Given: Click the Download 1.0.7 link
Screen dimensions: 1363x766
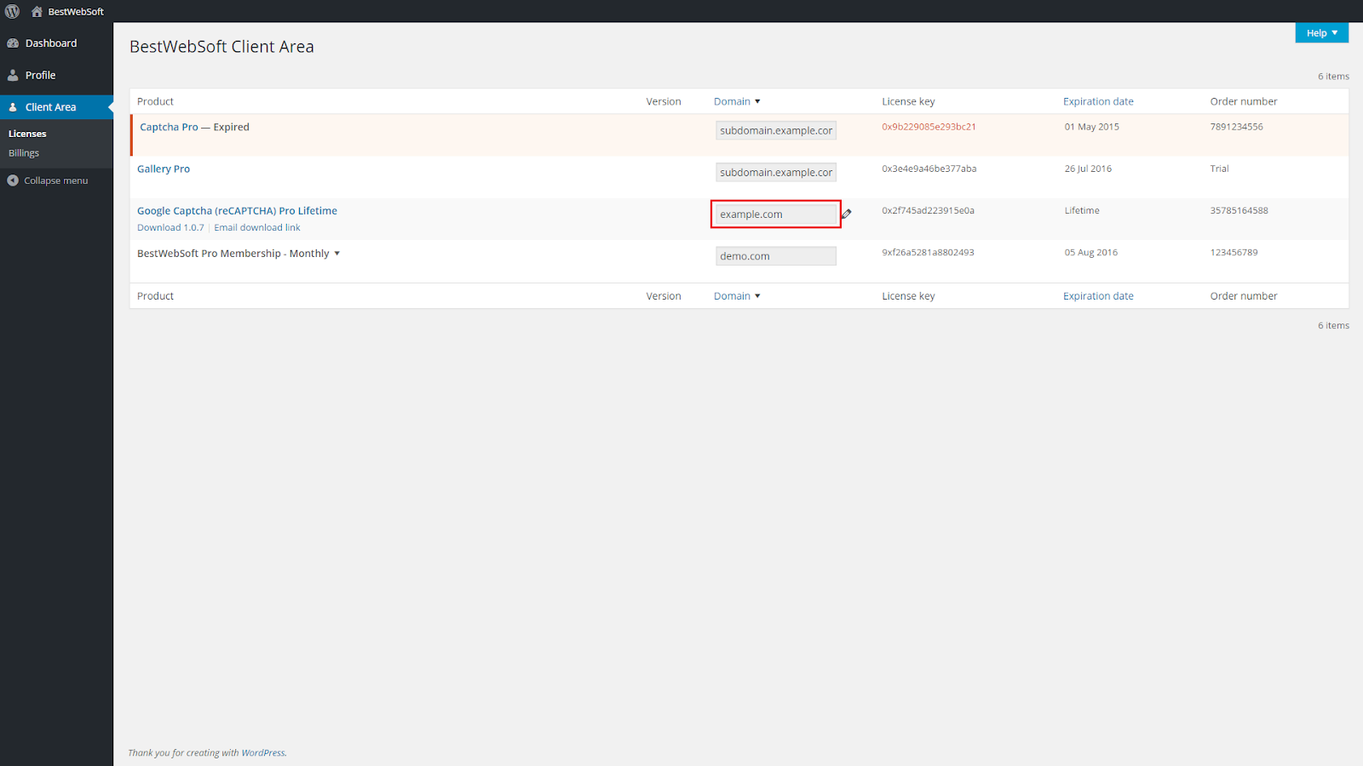Looking at the screenshot, I should click(x=170, y=227).
